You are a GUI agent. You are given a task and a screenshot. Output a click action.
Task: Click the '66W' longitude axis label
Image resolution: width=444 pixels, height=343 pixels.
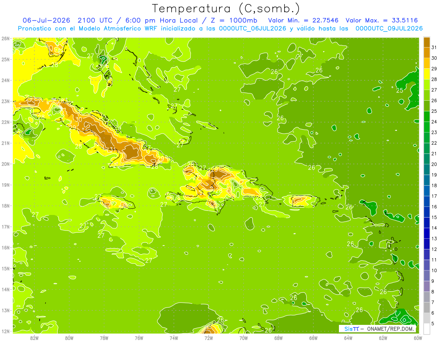click(313, 338)
